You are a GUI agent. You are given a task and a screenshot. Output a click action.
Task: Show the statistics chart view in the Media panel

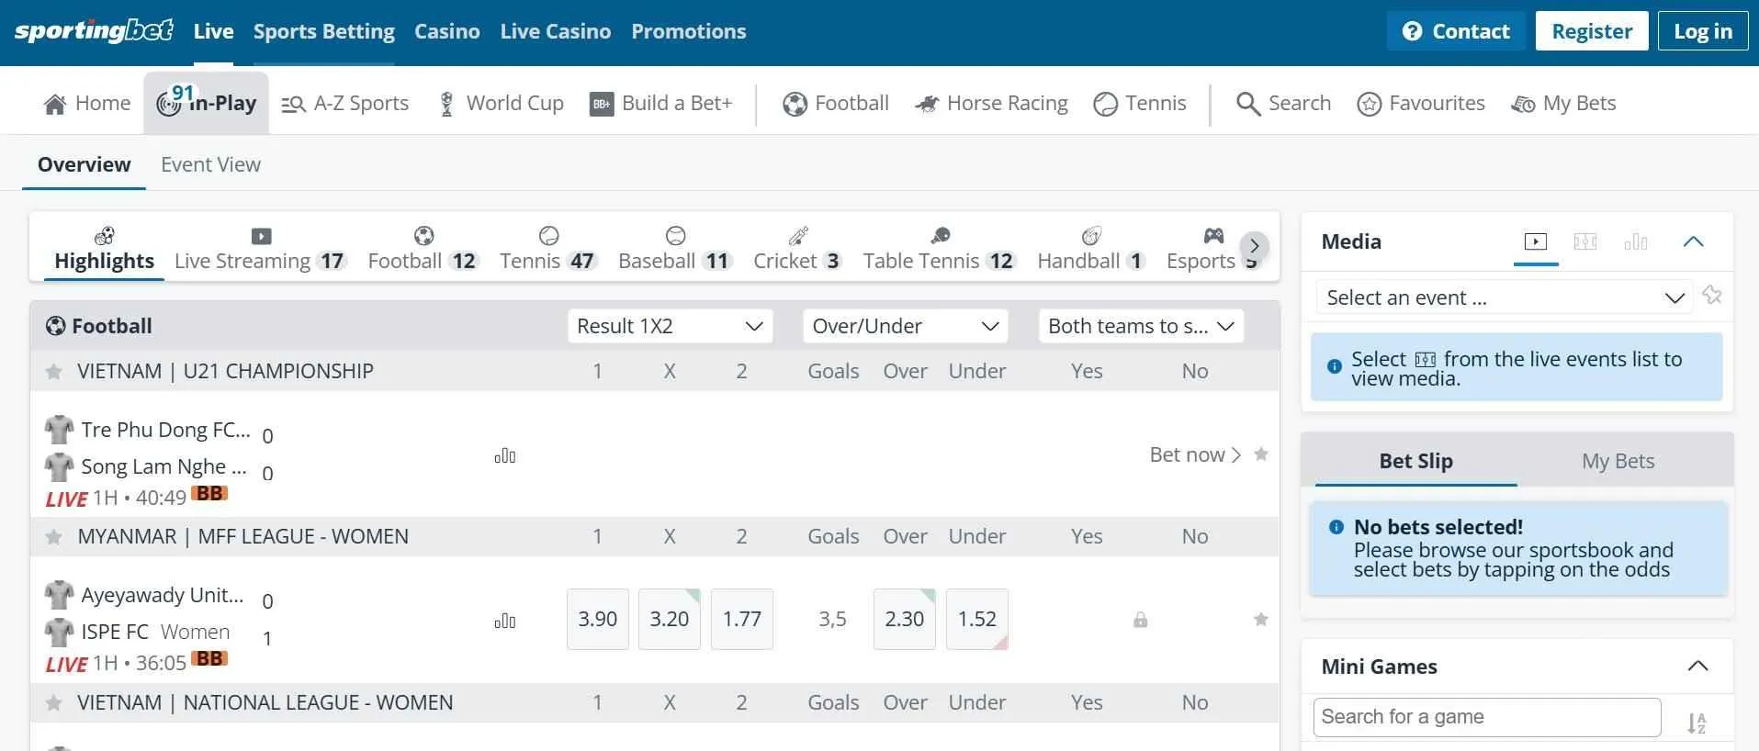tap(1636, 241)
